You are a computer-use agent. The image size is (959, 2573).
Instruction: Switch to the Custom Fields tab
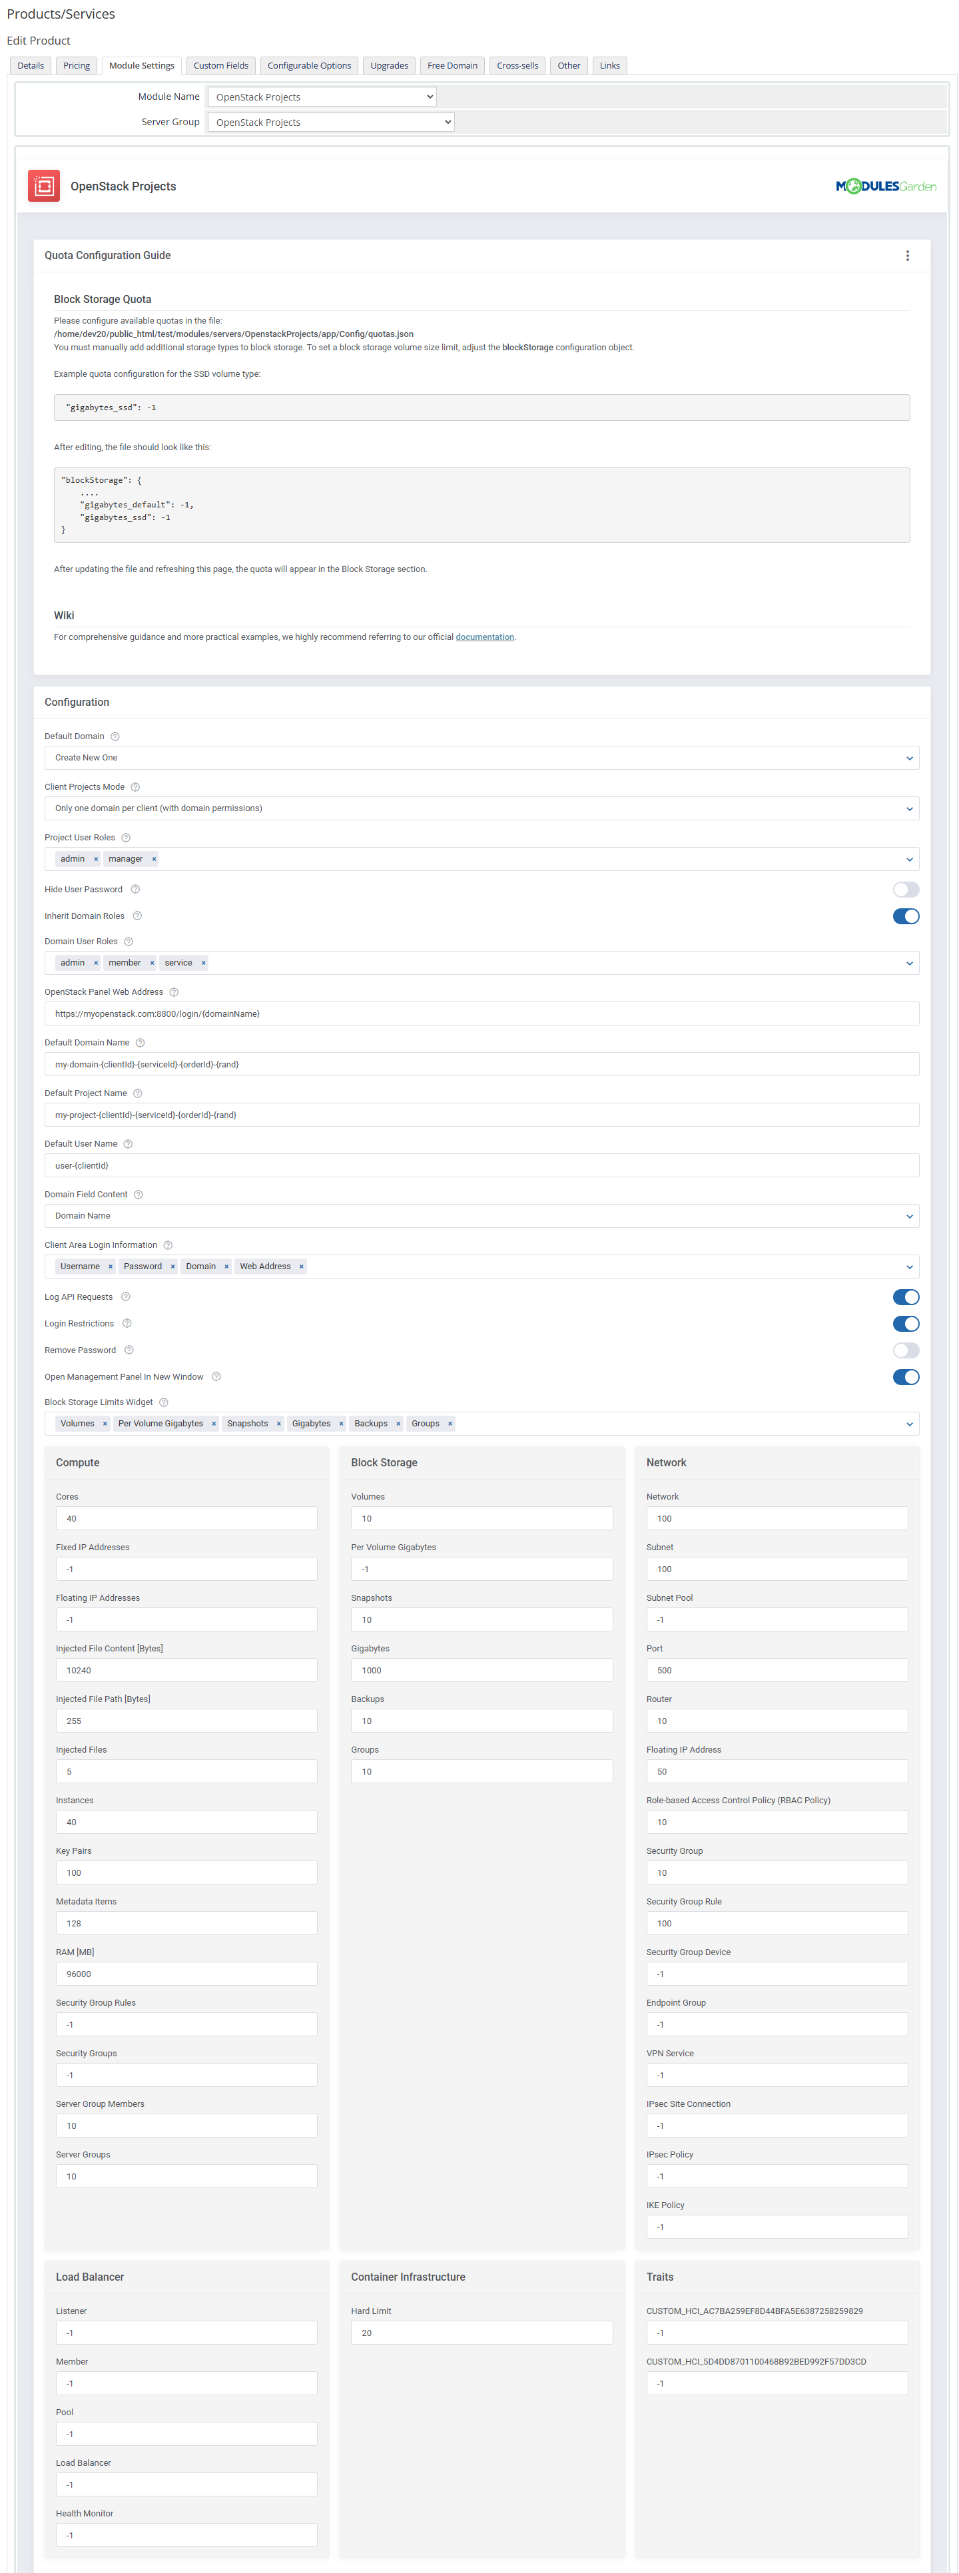(221, 66)
